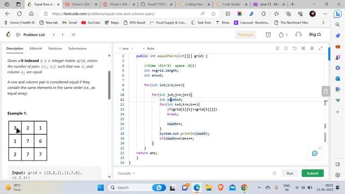Format code using the braces icon
This screenshot has height=194, width=345.
(x=286, y=48)
